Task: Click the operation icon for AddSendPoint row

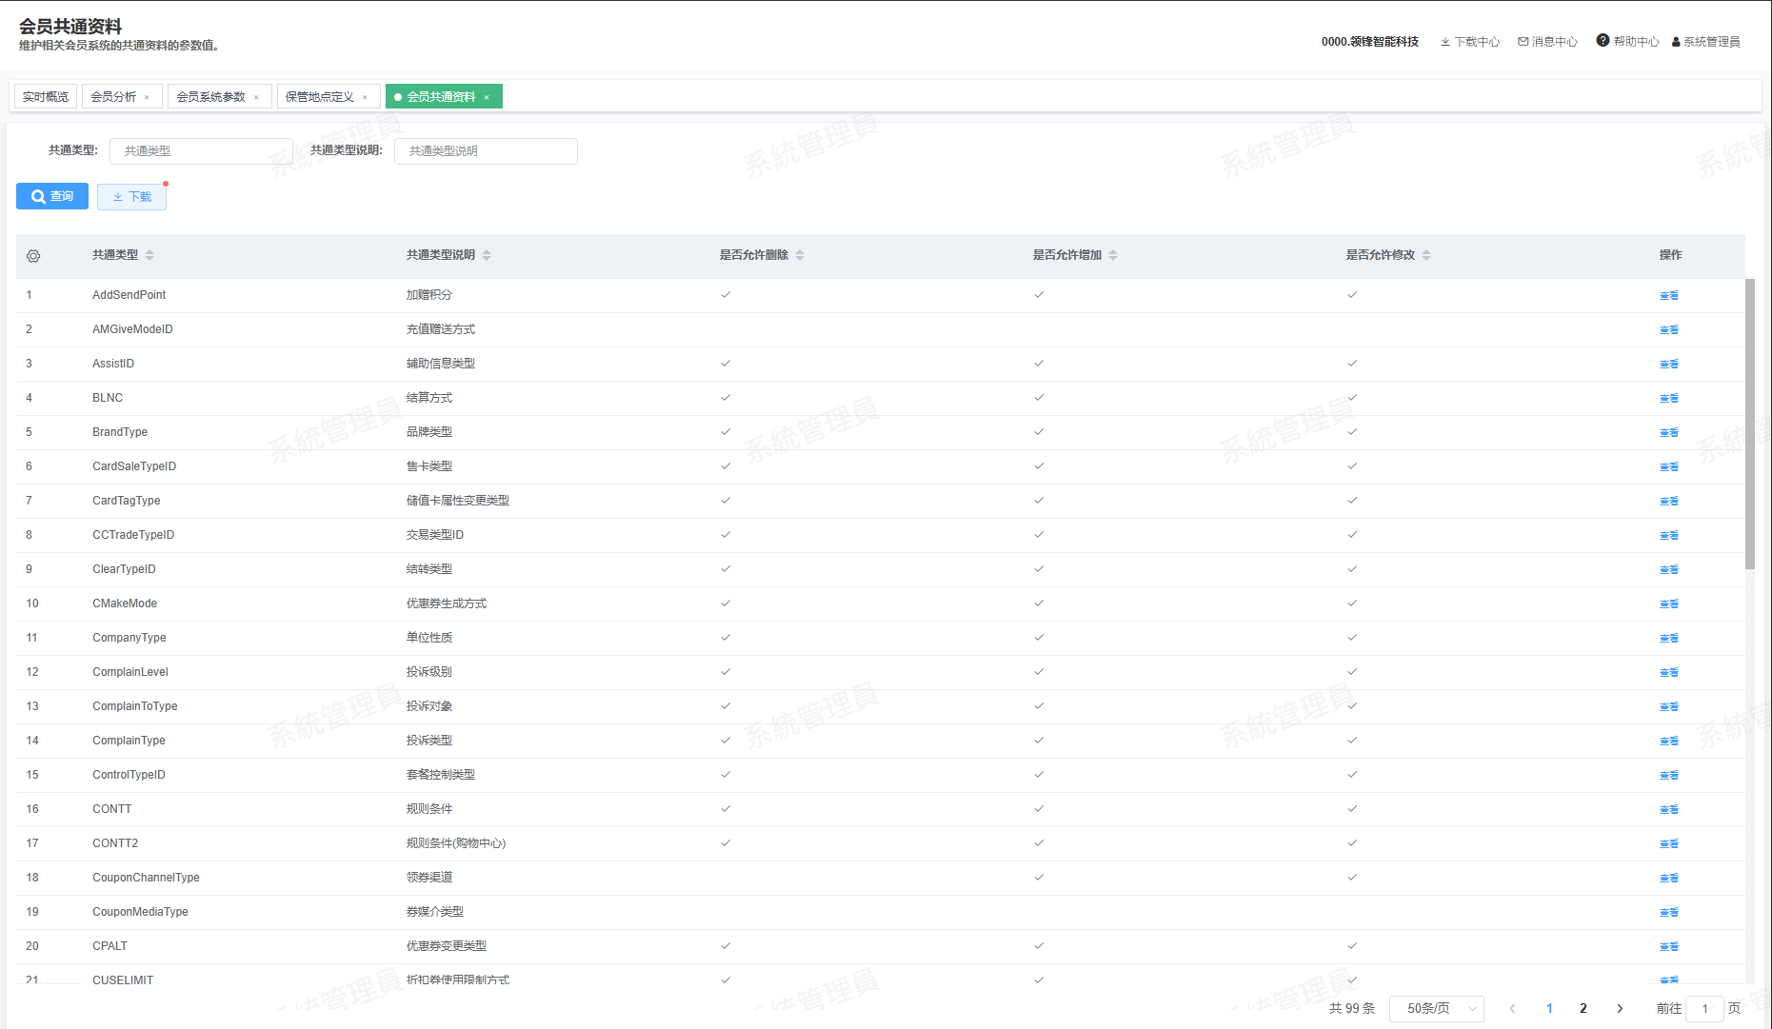Action: pos(1669,295)
